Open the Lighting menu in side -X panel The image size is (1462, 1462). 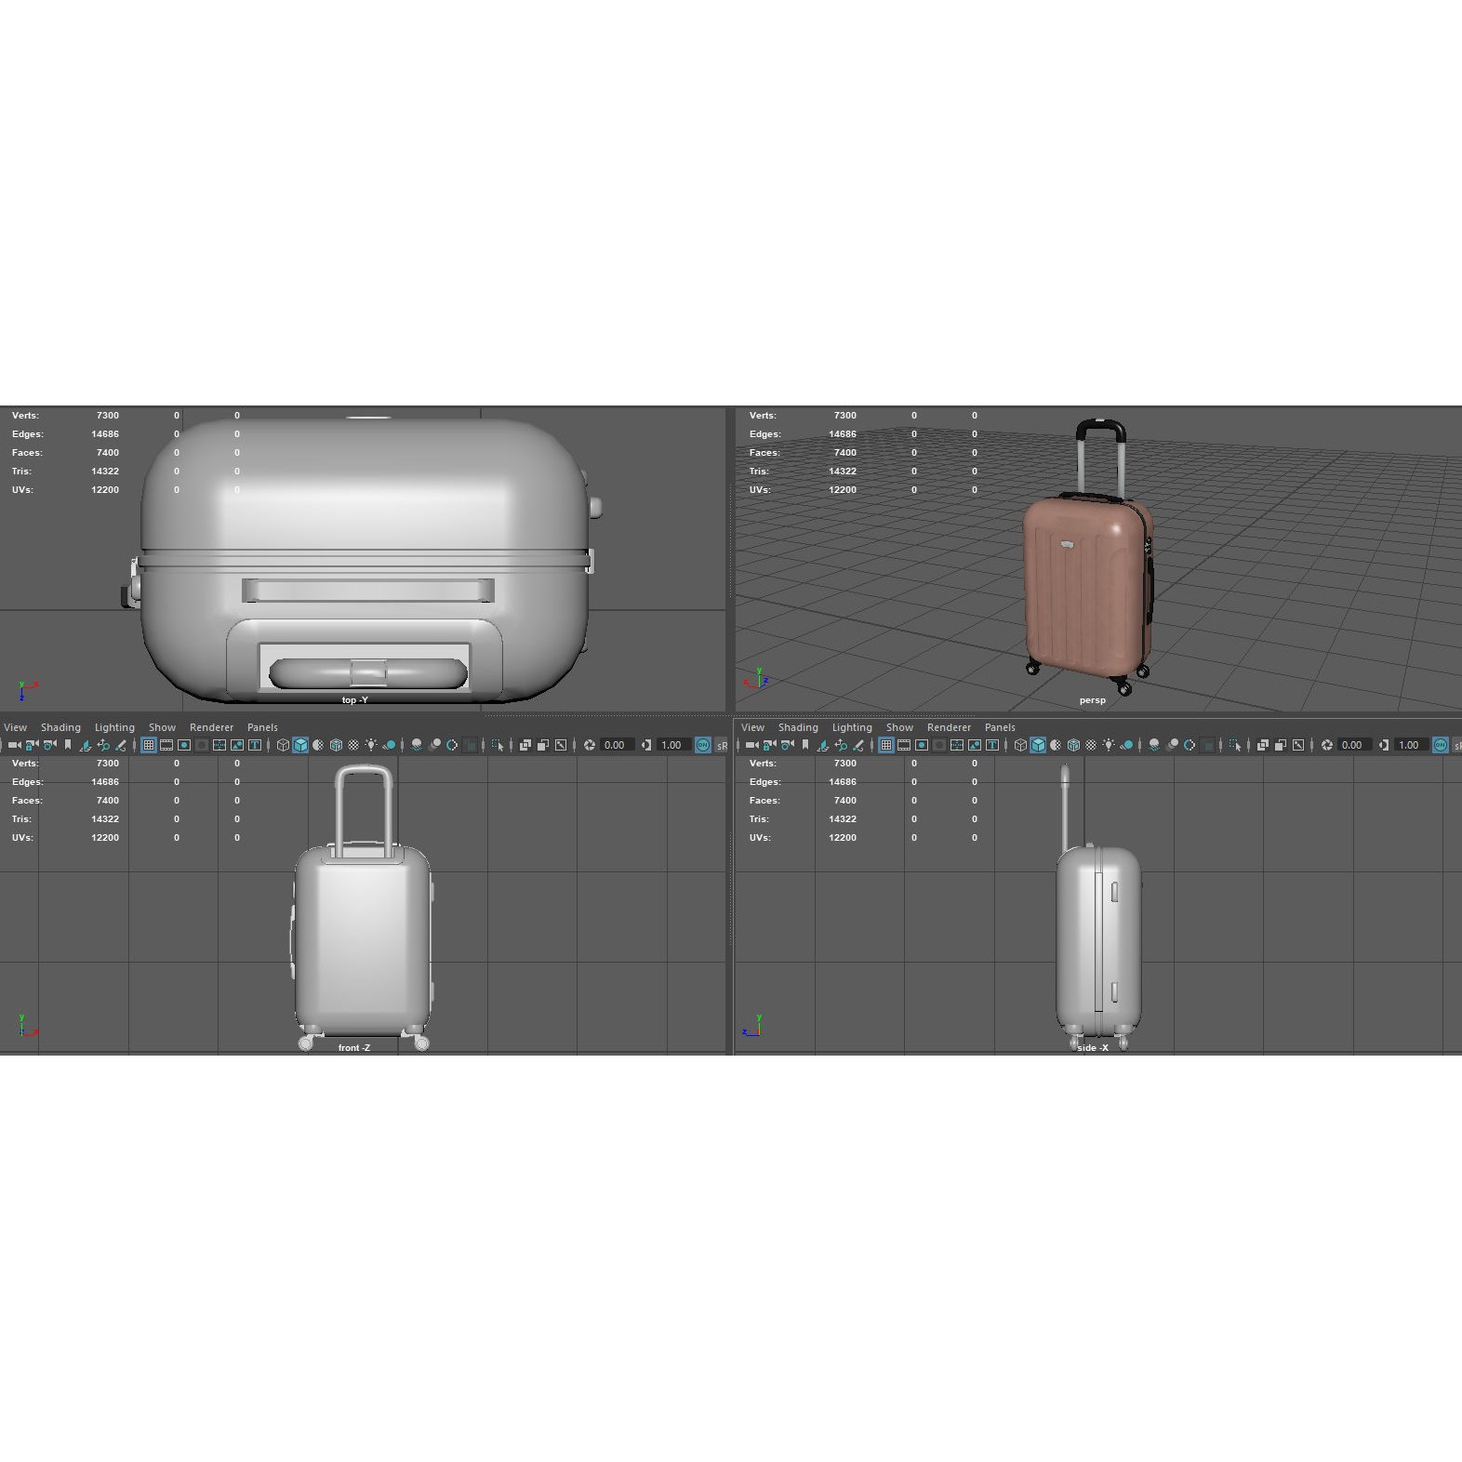[x=852, y=727]
